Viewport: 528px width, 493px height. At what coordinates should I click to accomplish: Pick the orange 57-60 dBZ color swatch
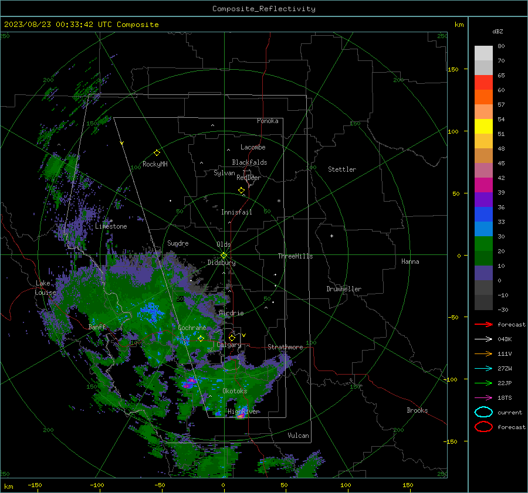pos(483,97)
